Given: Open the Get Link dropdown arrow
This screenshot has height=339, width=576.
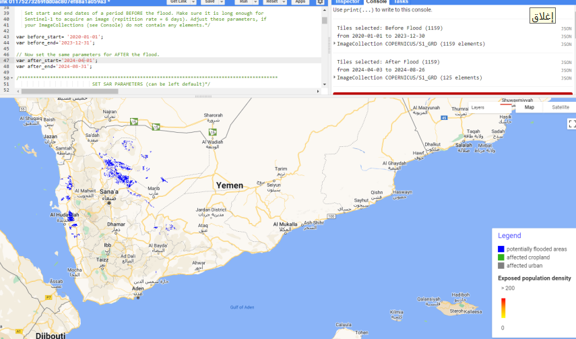Looking at the screenshot, I should click(194, 2).
